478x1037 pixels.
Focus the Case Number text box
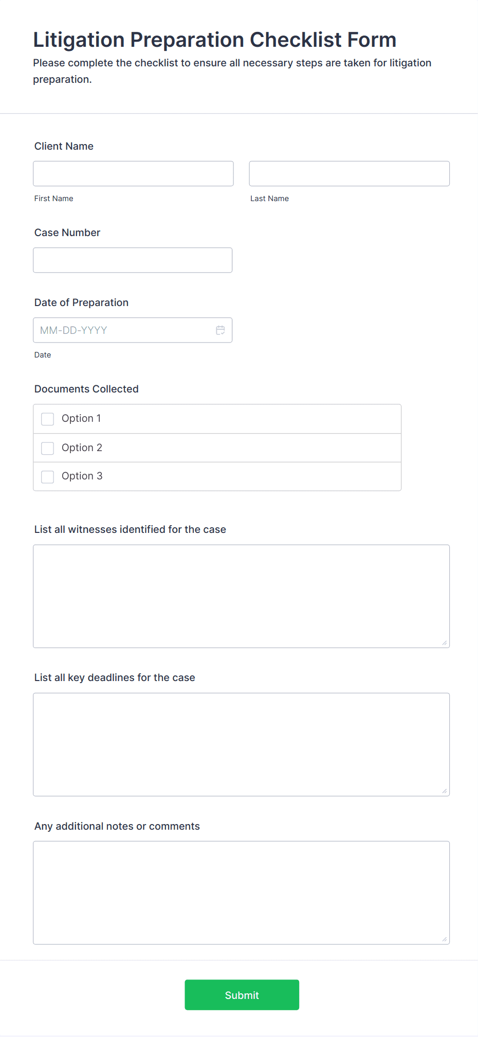pos(133,260)
